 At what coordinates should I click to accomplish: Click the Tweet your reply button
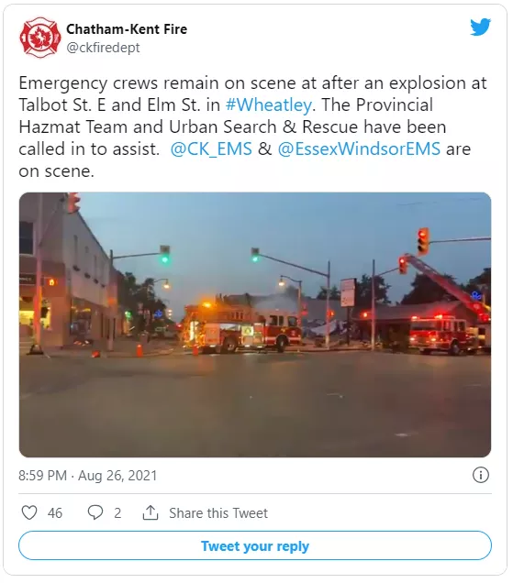[255, 545]
